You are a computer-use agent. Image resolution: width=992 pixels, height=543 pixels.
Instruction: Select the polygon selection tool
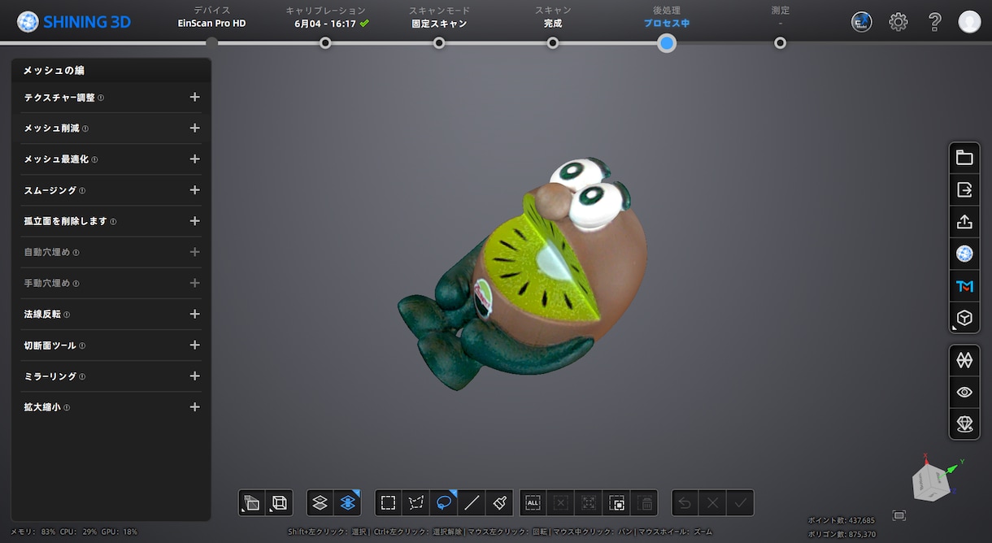click(x=416, y=503)
